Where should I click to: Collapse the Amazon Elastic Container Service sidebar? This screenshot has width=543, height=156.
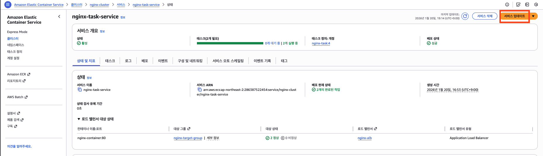59,17
